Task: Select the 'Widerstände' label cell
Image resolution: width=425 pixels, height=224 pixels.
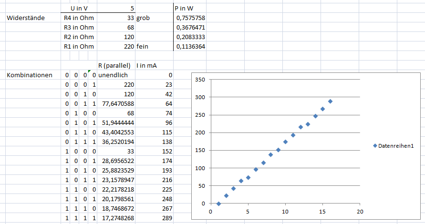Action: click(33, 18)
